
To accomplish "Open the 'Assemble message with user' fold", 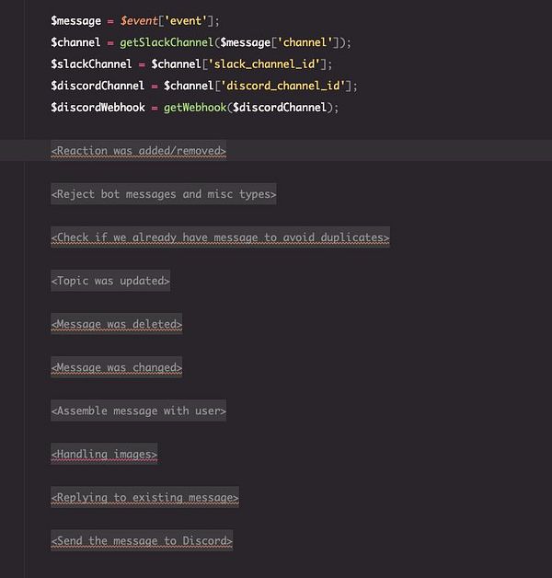I will (x=139, y=410).
